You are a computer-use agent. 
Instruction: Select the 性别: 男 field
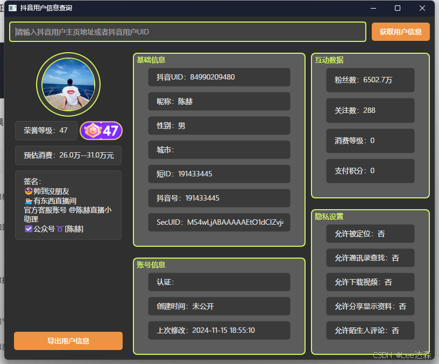219,126
